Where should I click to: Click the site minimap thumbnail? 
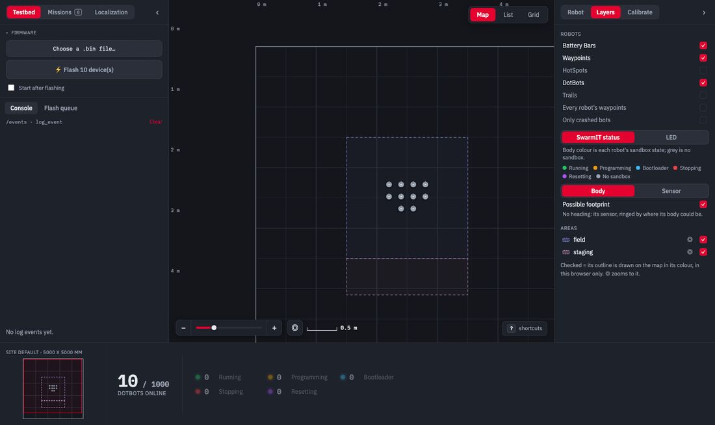pyautogui.click(x=53, y=389)
